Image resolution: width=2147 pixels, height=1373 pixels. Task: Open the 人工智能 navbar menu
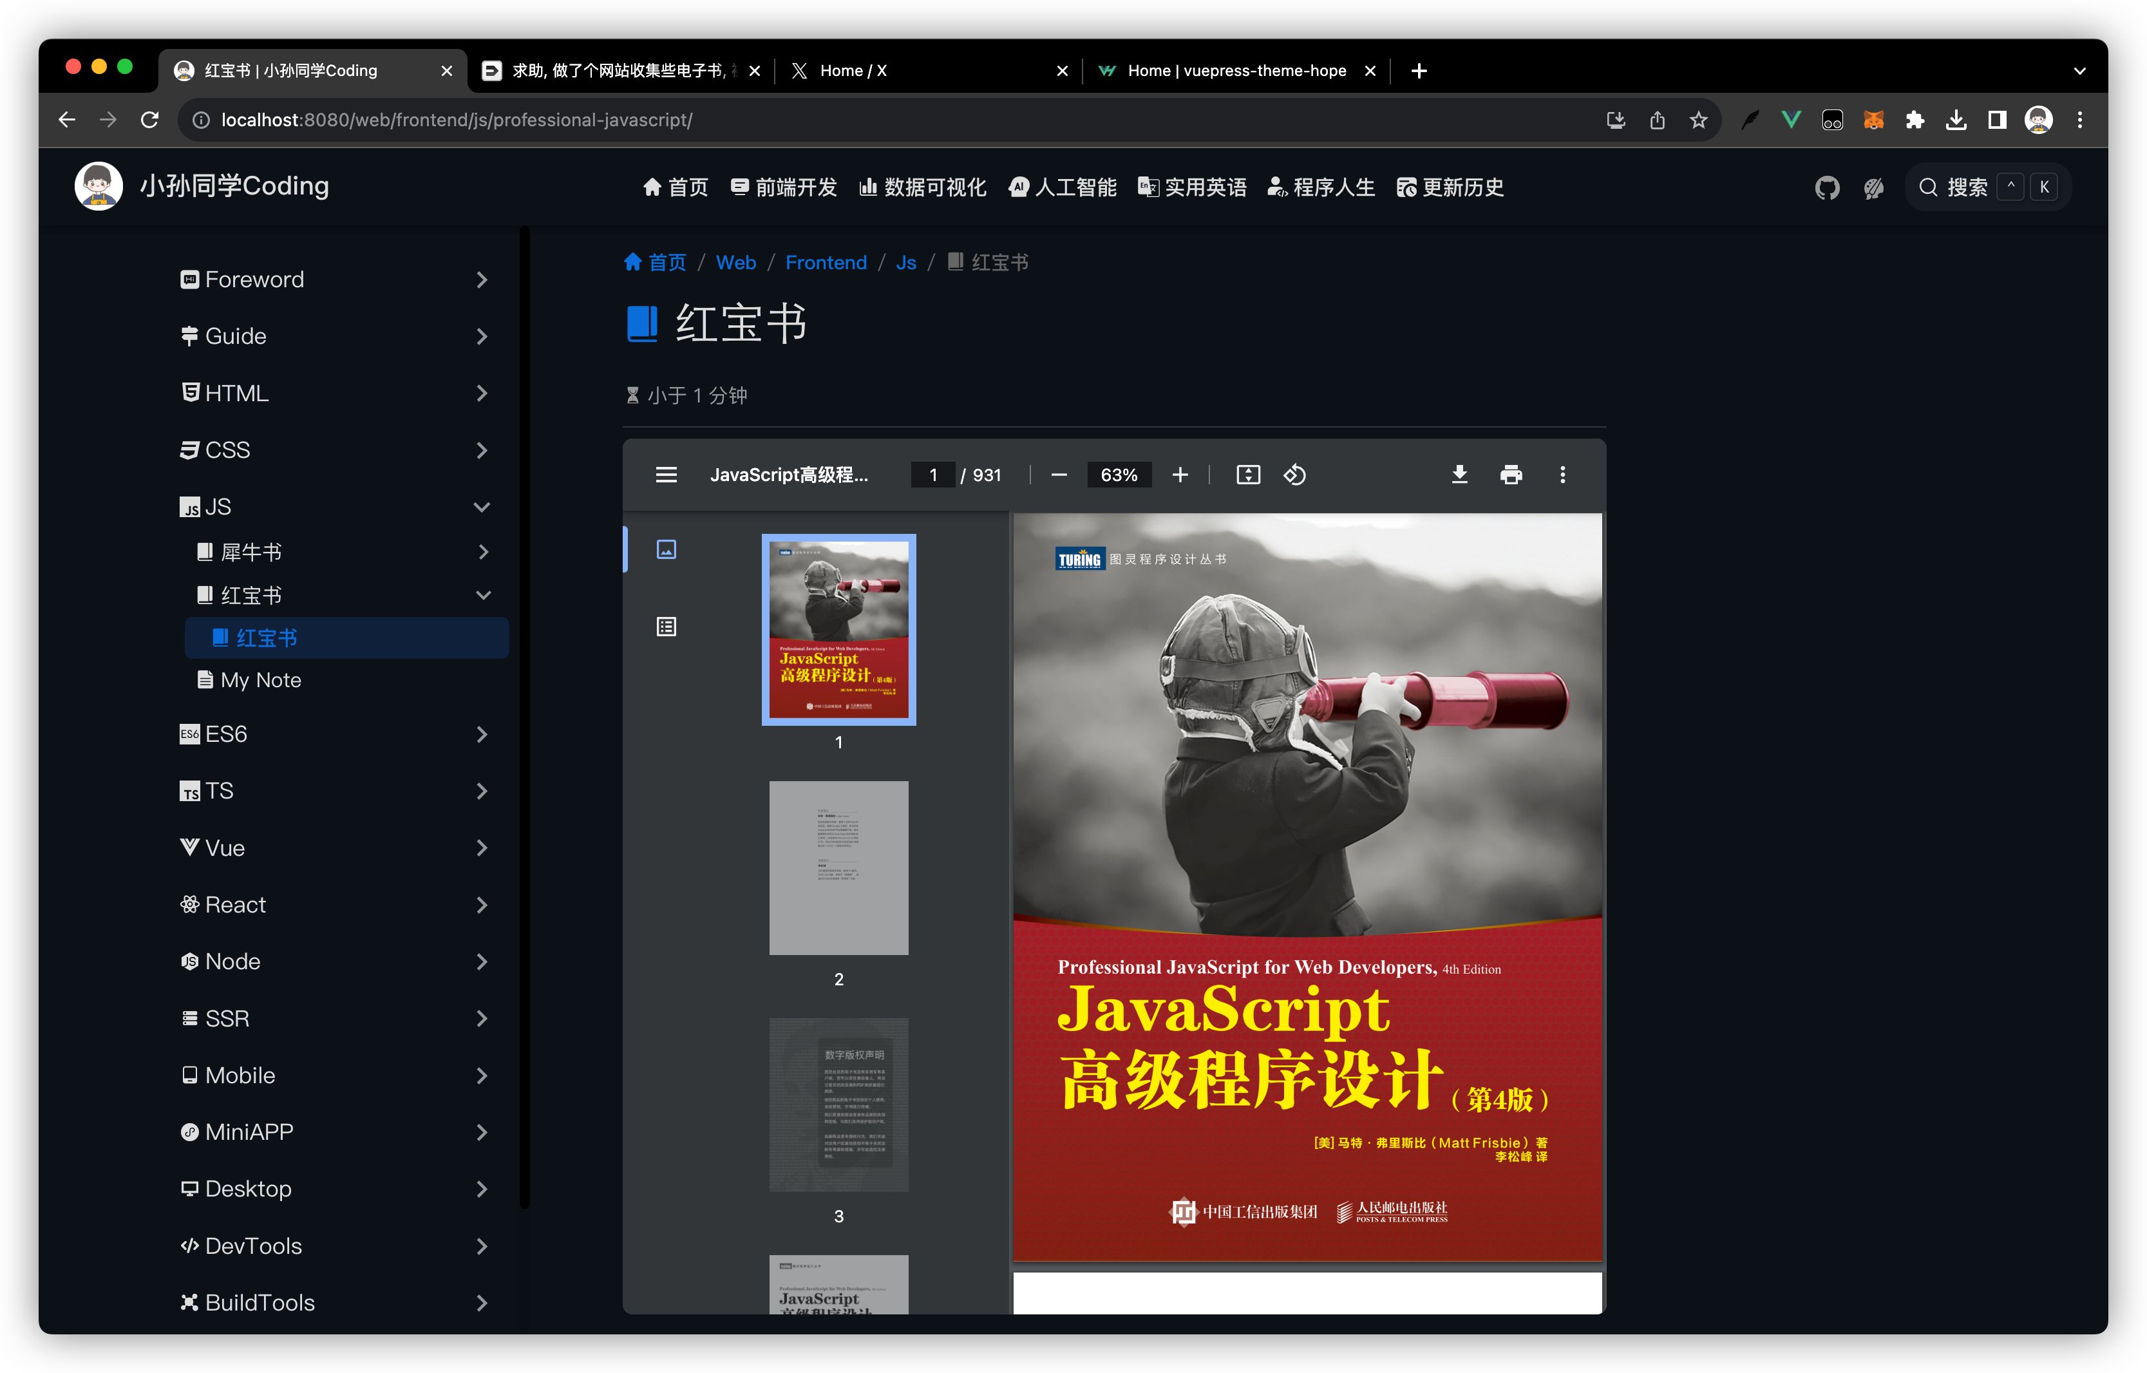point(1062,187)
